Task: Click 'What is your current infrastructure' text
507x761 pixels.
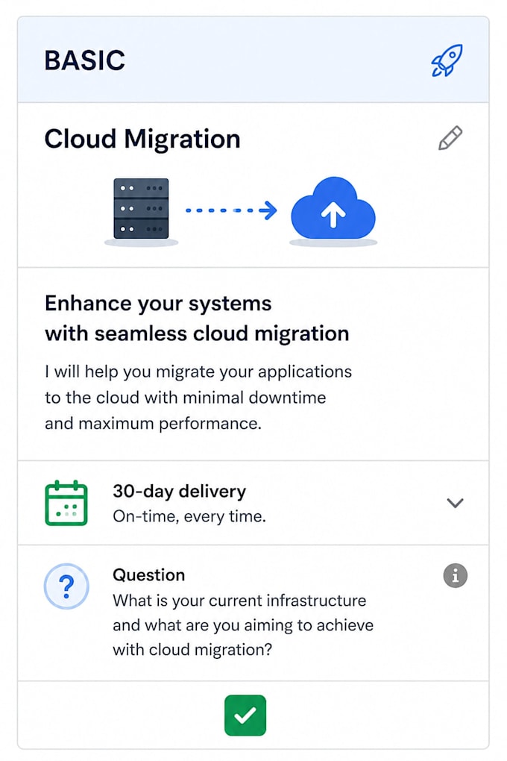Action: [x=243, y=625]
